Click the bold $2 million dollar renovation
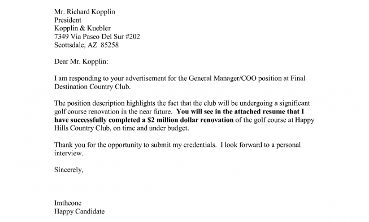The image size is (369, 222). (x=190, y=120)
